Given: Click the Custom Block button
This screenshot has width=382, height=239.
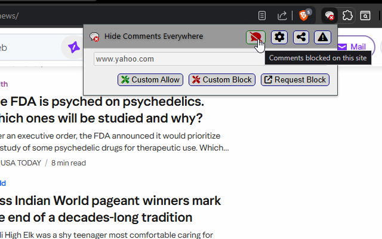Looking at the screenshot, I should [222, 79].
